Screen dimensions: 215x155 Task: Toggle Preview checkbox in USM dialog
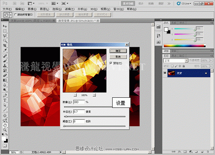tap(111, 63)
